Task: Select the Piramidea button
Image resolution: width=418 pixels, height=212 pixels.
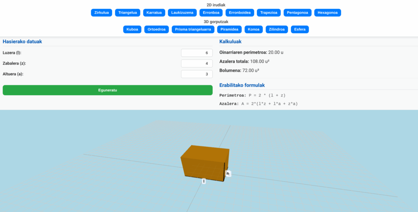Action: coord(229,29)
